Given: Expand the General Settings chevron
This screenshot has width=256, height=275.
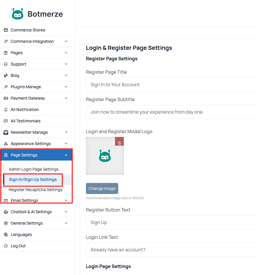Looking at the screenshot, I should click(x=66, y=223).
